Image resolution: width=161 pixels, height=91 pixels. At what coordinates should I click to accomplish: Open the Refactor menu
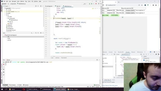[22, 1]
